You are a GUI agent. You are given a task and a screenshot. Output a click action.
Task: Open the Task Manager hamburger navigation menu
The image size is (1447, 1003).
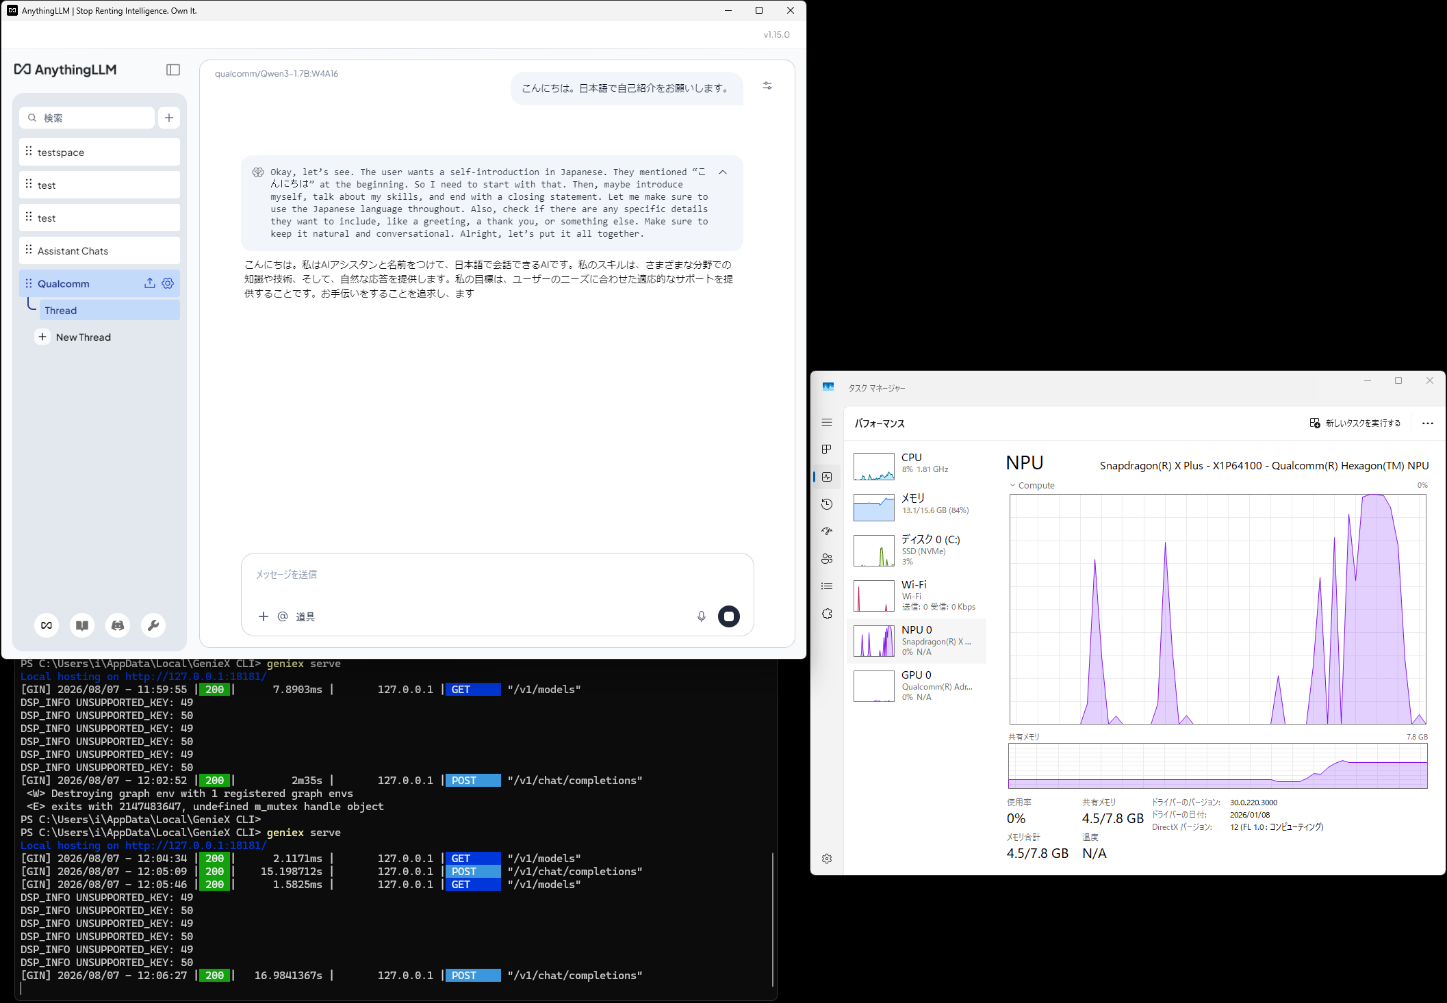pos(827,422)
